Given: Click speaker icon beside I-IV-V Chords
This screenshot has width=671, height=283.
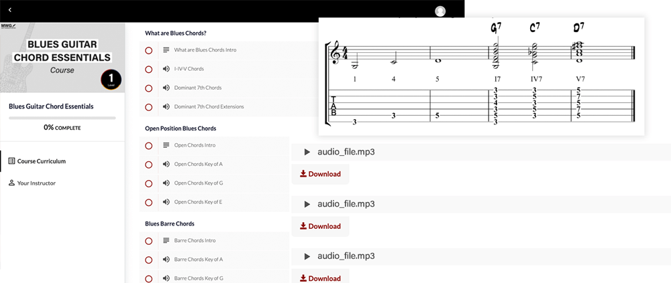Looking at the screenshot, I should [x=166, y=69].
